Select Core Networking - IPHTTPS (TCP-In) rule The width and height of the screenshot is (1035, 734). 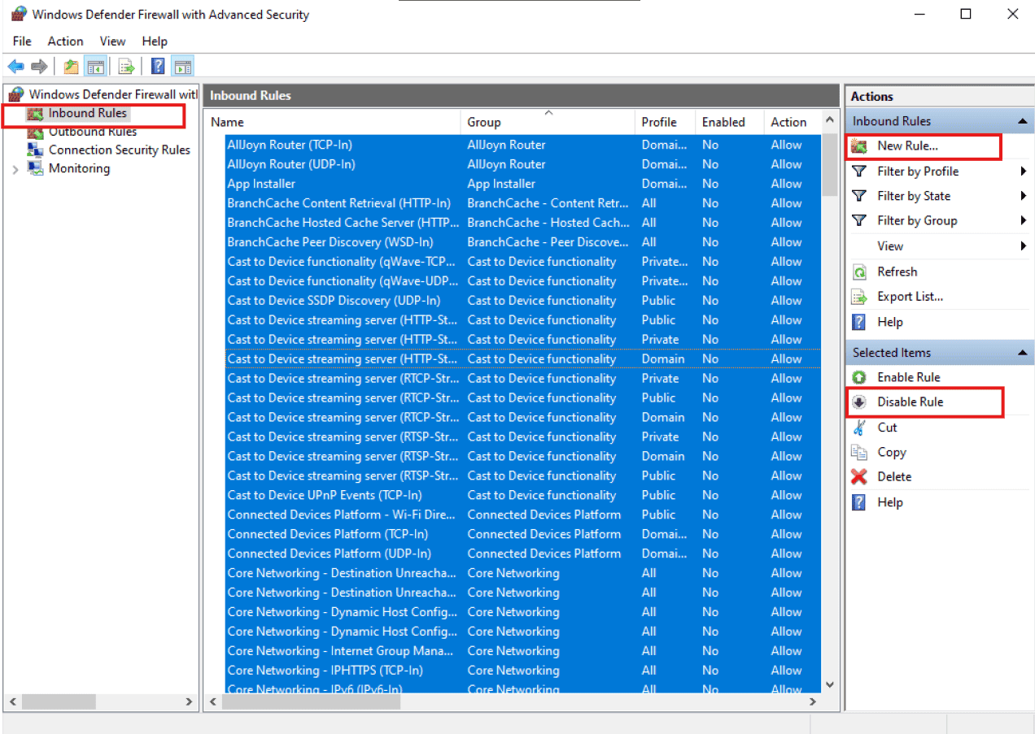325,671
